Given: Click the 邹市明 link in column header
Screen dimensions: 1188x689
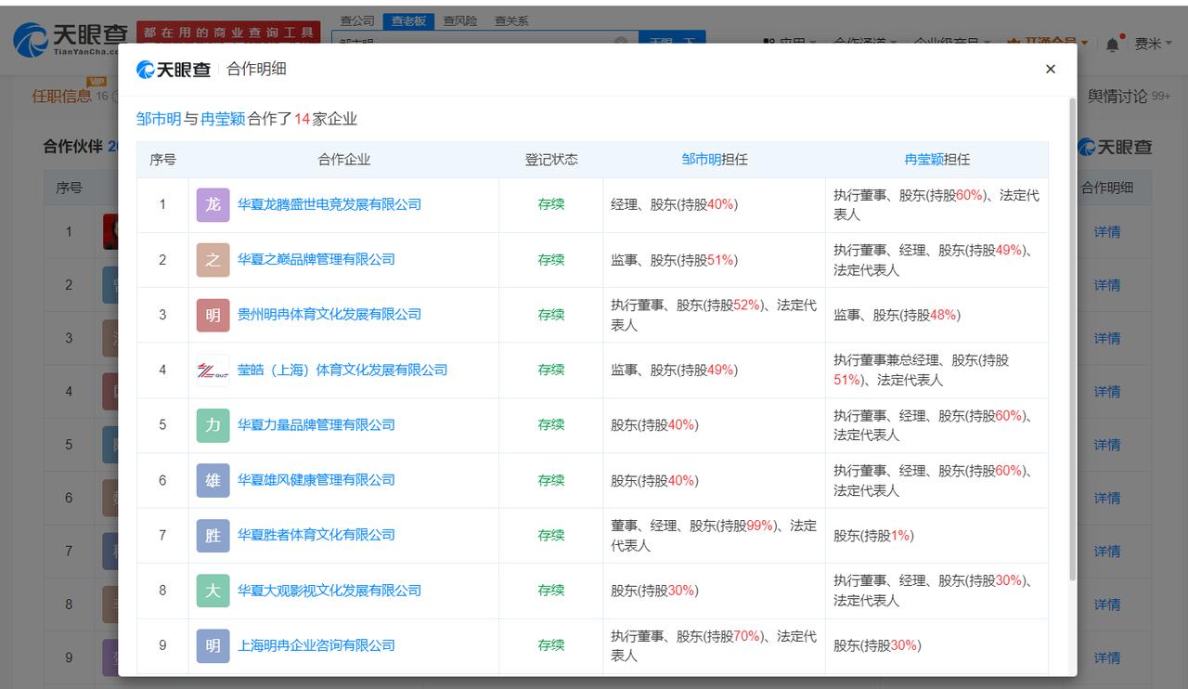Looking at the screenshot, I should coord(701,160).
